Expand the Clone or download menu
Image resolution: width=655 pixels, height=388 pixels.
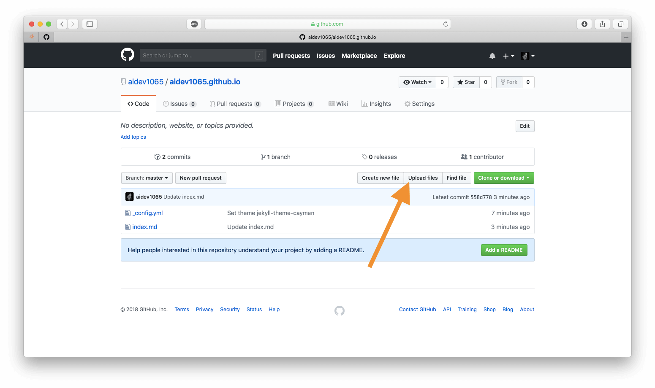(503, 178)
